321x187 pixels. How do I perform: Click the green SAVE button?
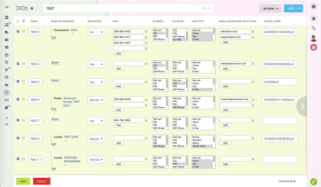pos(23,181)
